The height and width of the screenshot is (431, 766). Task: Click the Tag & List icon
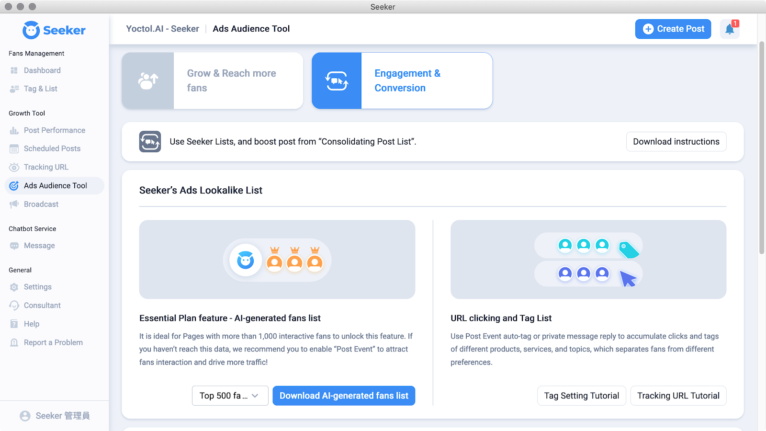click(x=14, y=89)
